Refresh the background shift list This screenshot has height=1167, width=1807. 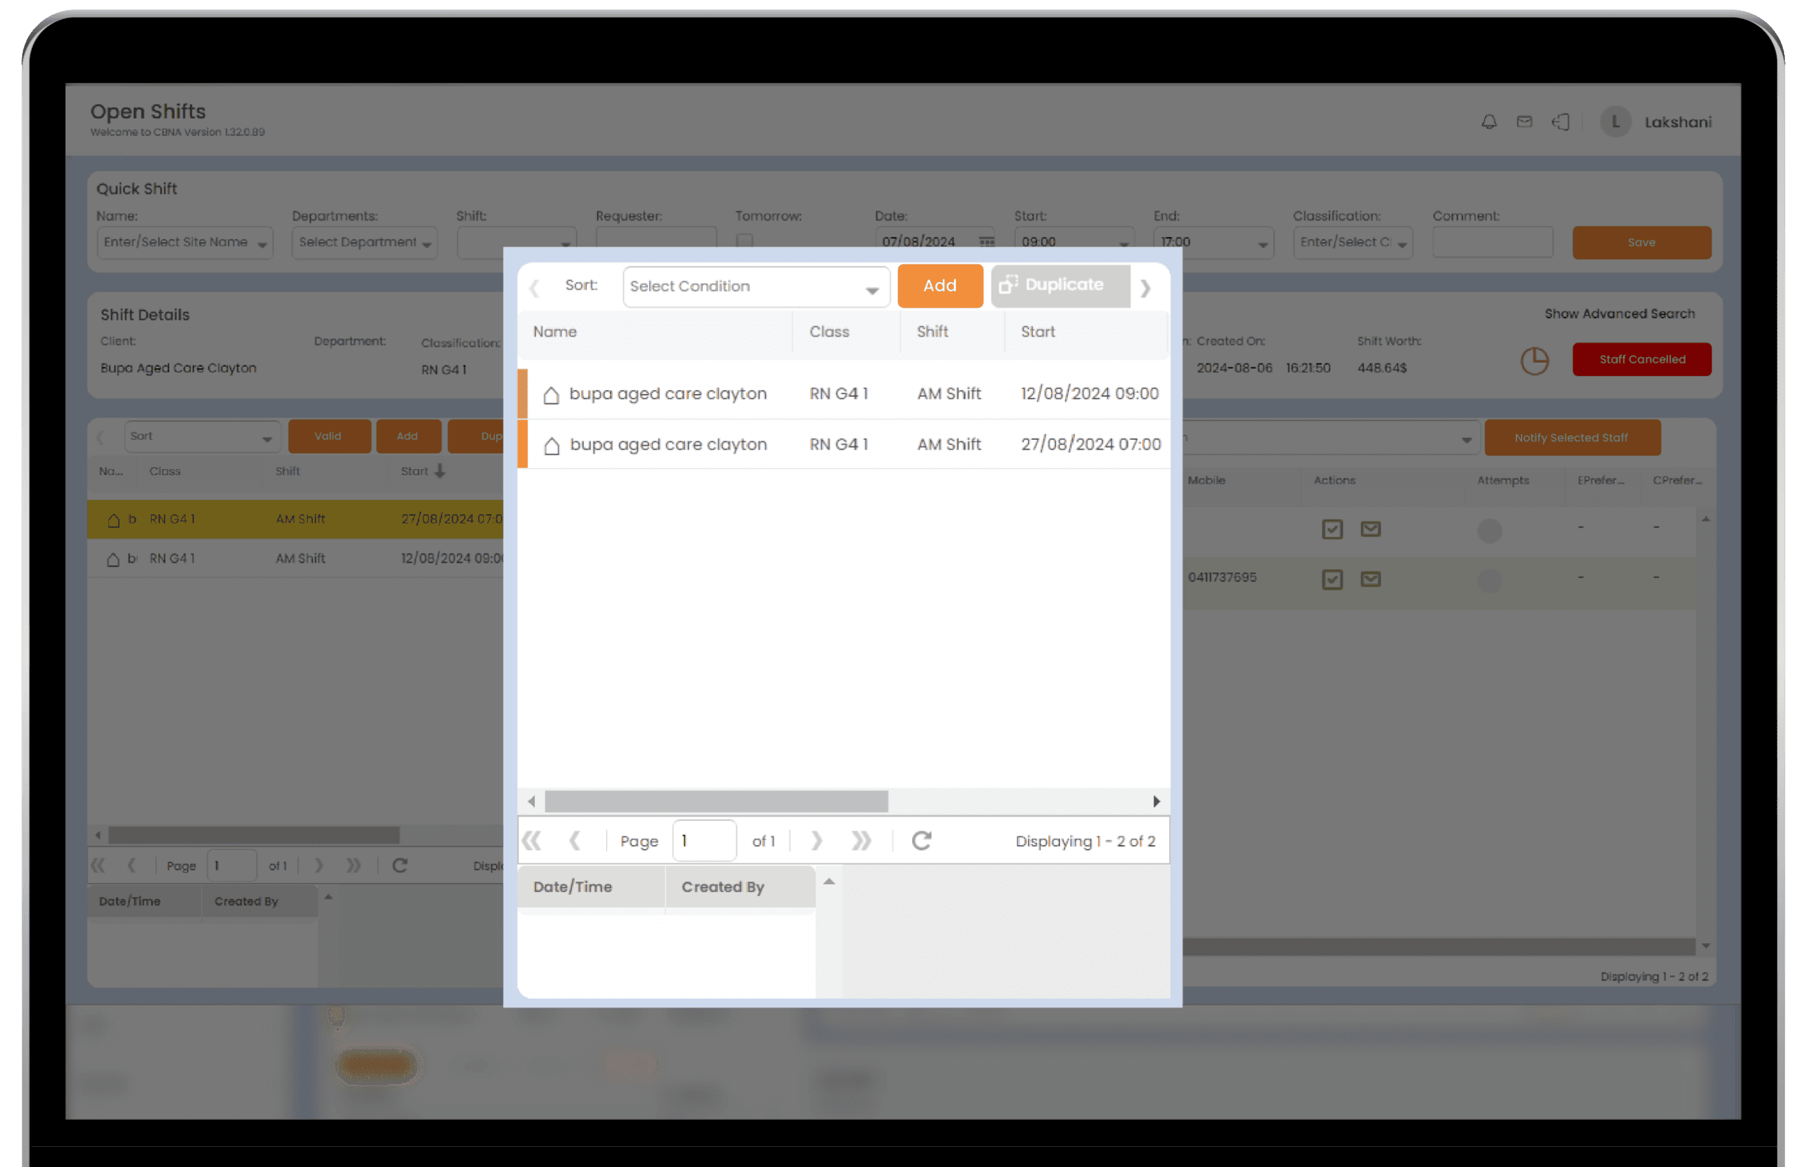pyautogui.click(x=400, y=865)
